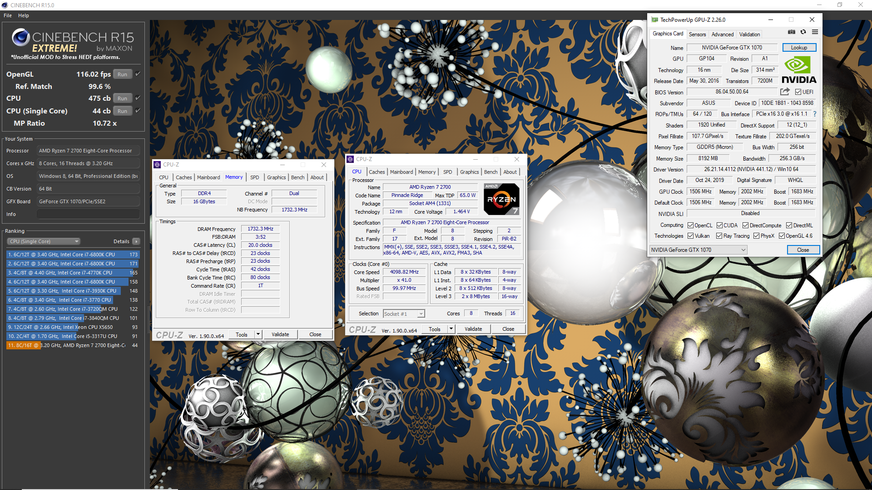Click the Ryzen 7 logo in CPU-Z
This screenshot has width=872, height=490.
(x=501, y=199)
